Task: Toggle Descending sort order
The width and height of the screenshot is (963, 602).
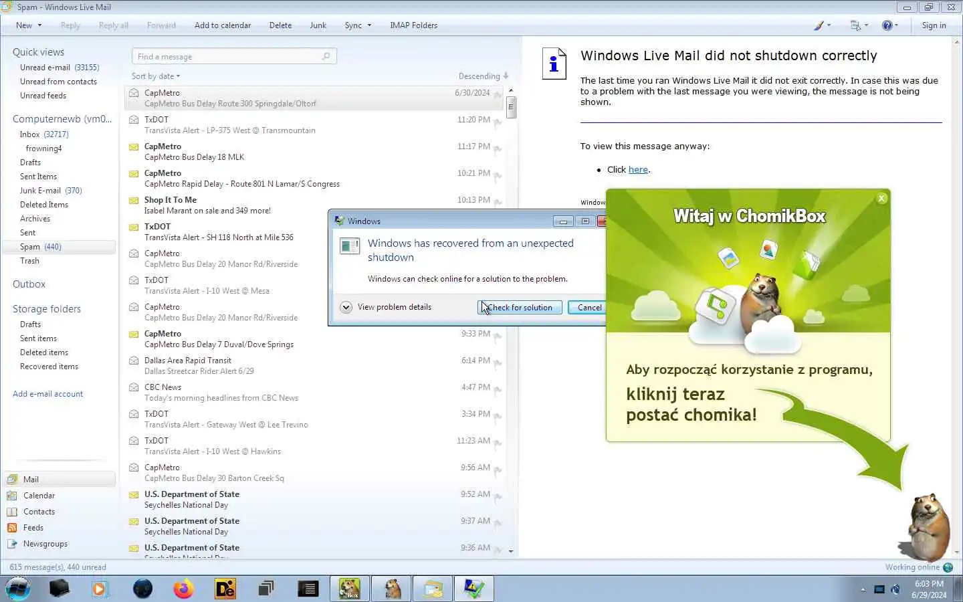Action: pos(484,76)
